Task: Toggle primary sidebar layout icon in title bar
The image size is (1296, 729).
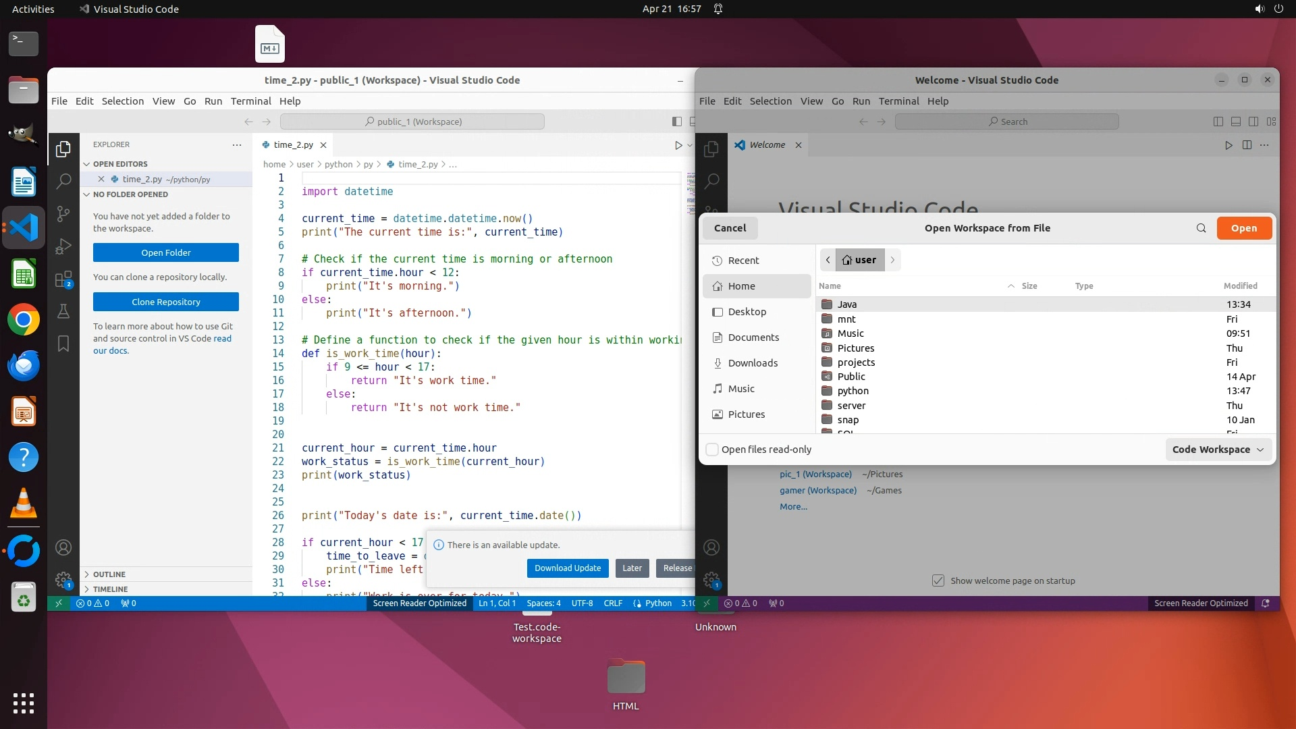Action: tap(677, 122)
